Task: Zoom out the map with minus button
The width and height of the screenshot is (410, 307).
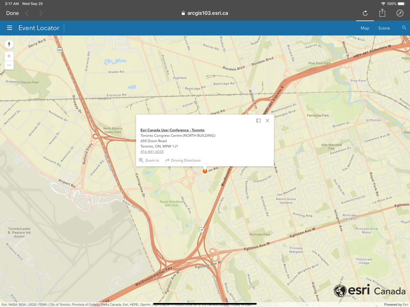Action: [x=9, y=65]
